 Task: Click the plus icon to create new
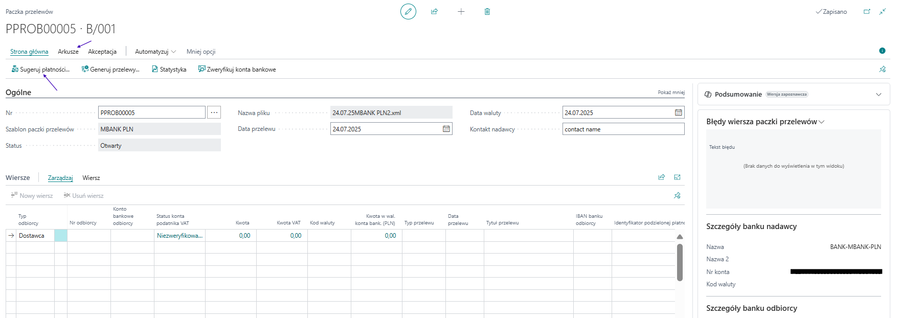coord(461,11)
